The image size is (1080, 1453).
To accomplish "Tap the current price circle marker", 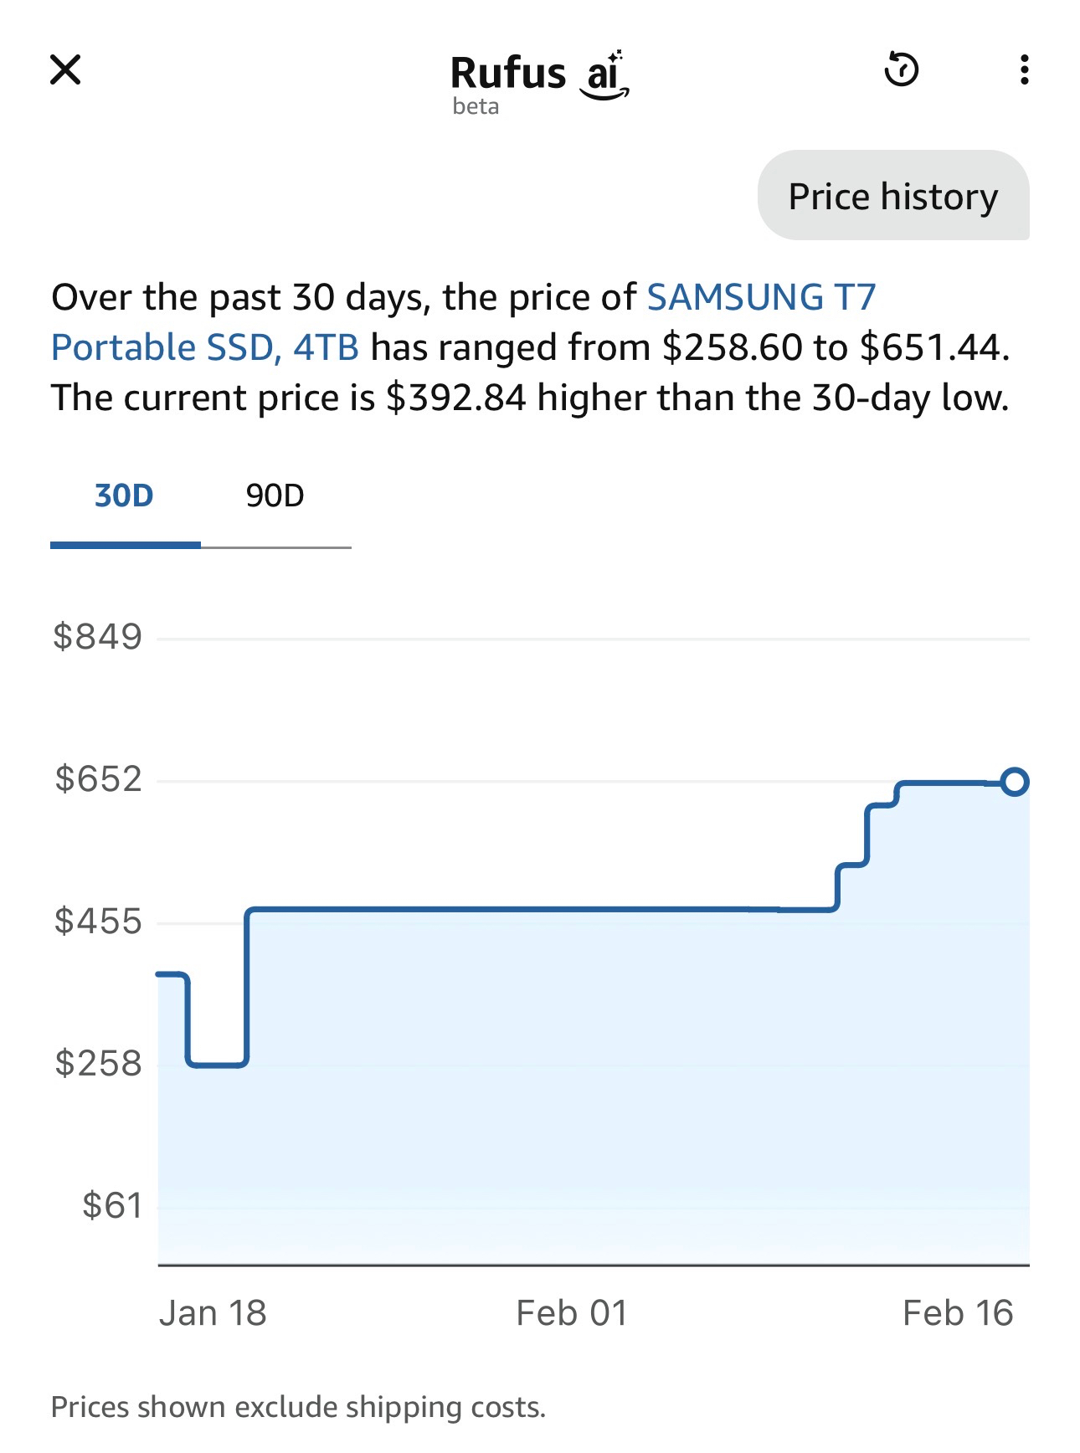I will click(1015, 782).
